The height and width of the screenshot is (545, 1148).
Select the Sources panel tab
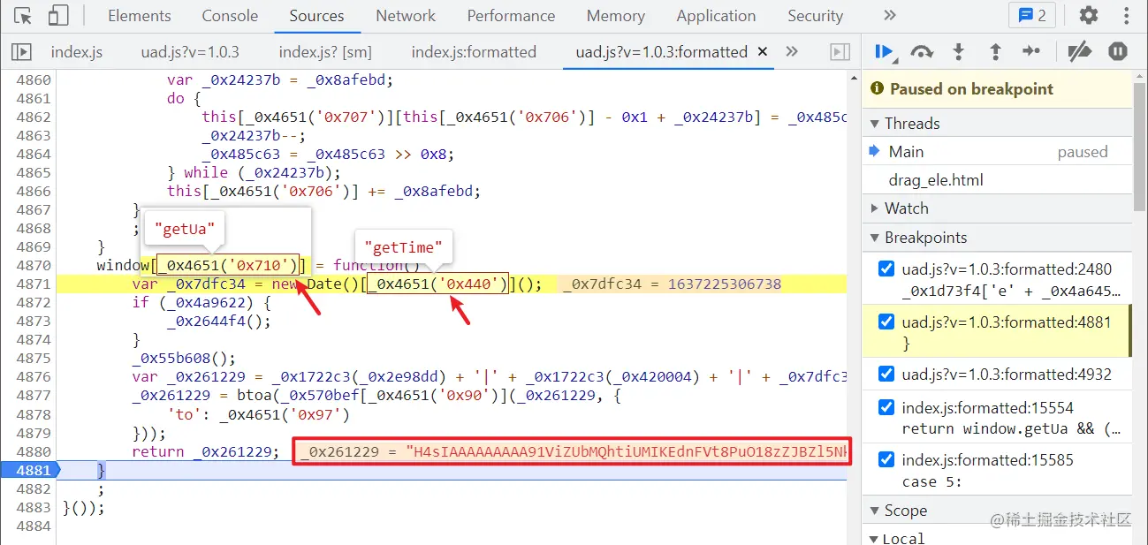click(x=316, y=16)
